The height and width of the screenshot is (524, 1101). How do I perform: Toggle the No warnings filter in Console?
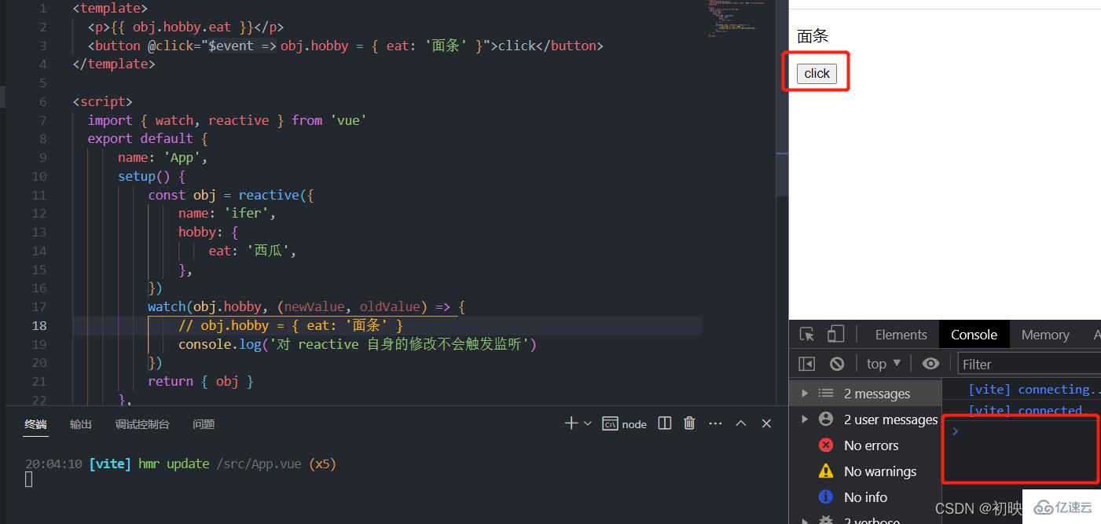click(x=879, y=471)
